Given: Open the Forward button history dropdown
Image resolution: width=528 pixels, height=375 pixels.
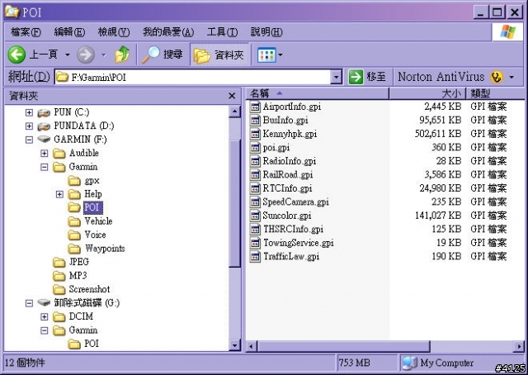Looking at the screenshot, I should (x=103, y=55).
